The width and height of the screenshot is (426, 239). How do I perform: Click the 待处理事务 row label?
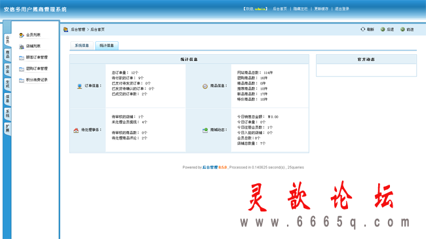(x=91, y=130)
